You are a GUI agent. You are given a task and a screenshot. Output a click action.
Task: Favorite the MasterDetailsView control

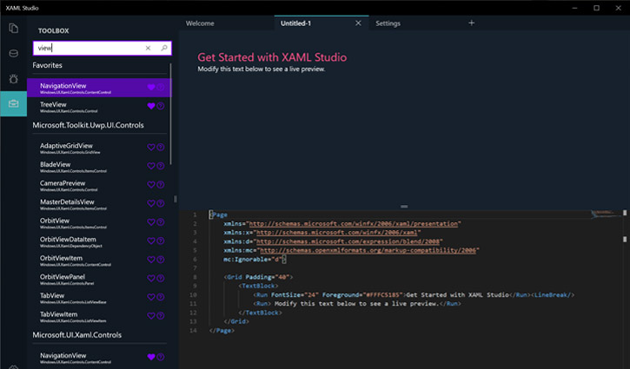(x=151, y=203)
